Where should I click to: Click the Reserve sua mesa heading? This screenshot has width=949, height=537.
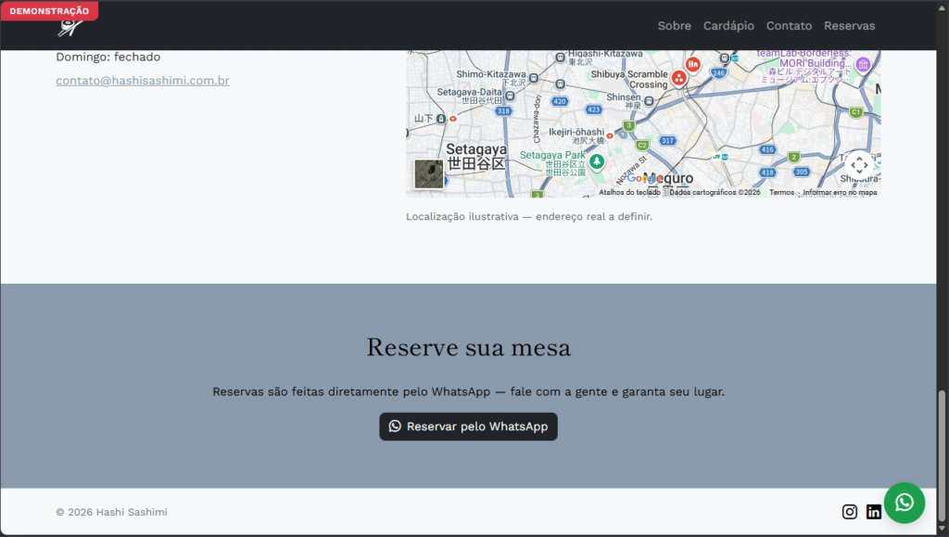pyautogui.click(x=468, y=348)
